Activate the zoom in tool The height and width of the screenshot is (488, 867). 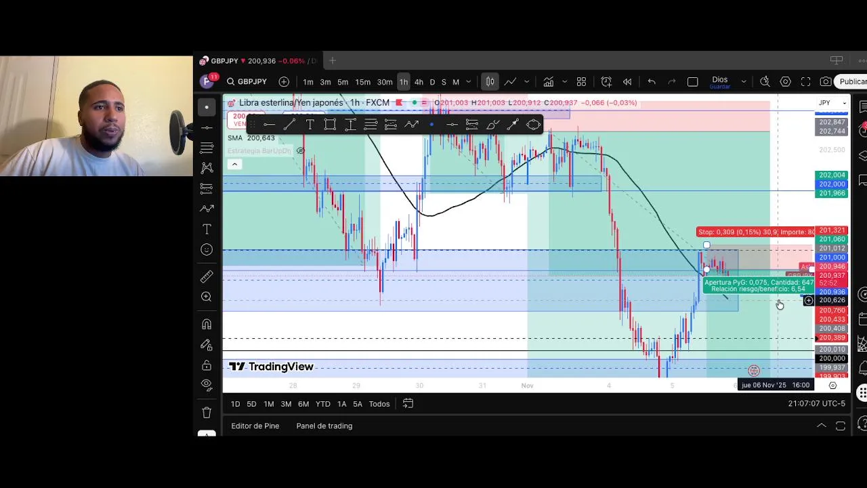pos(207,297)
